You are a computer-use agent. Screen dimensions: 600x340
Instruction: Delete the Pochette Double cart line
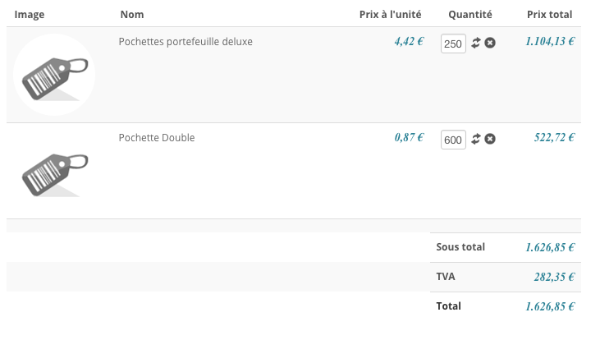(x=490, y=139)
